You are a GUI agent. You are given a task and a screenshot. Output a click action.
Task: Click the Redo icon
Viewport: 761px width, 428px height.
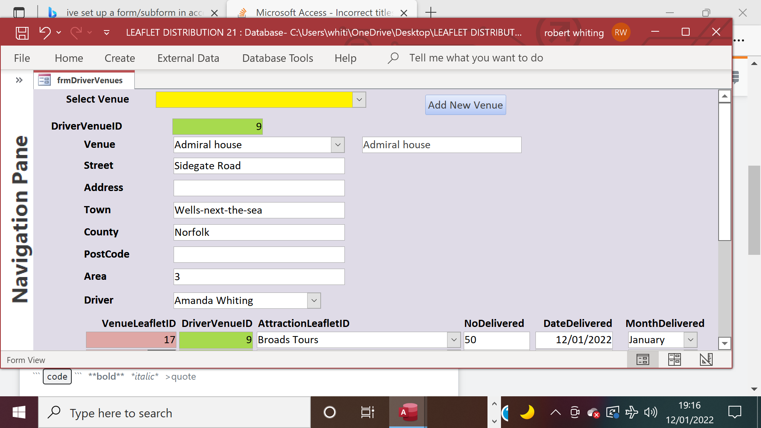pos(76,32)
